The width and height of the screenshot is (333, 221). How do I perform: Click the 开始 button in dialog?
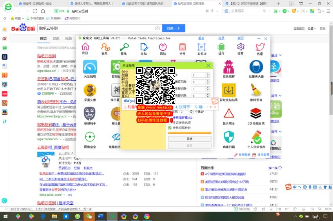pyautogui.click(x=190, y=139)
